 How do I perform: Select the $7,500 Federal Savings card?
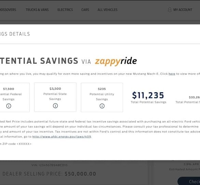point(15,97)
